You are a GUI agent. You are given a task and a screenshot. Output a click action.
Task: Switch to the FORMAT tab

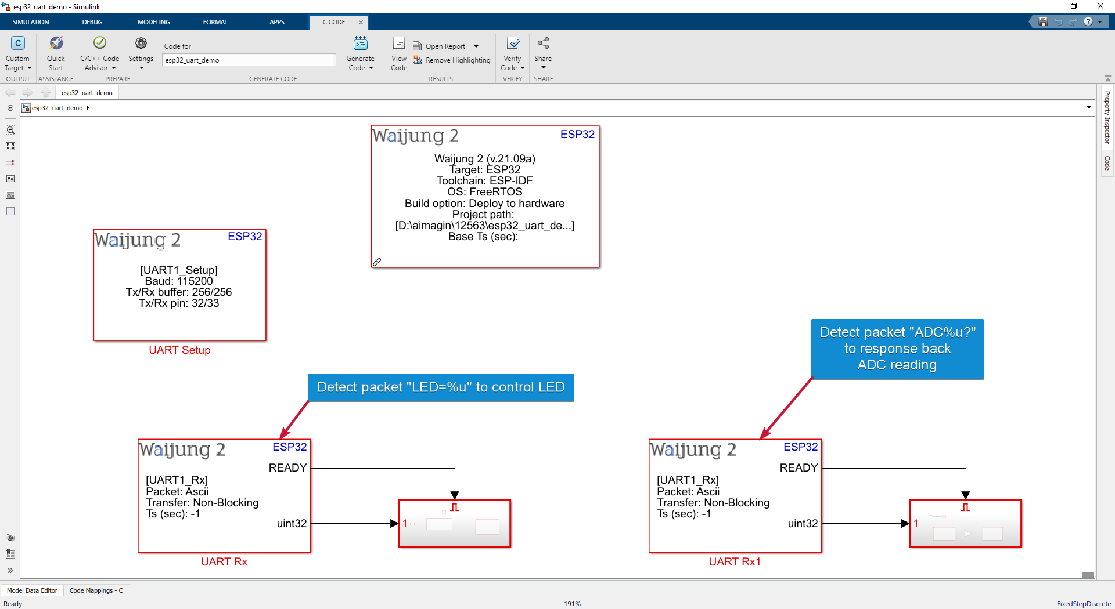(x=215, y=22)
